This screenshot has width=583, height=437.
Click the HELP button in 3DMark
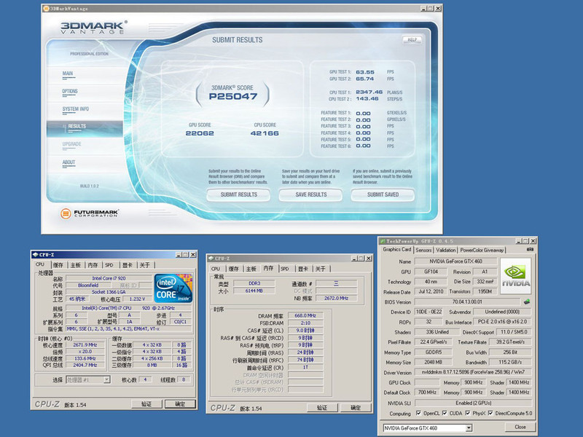[x=412, y=40]
